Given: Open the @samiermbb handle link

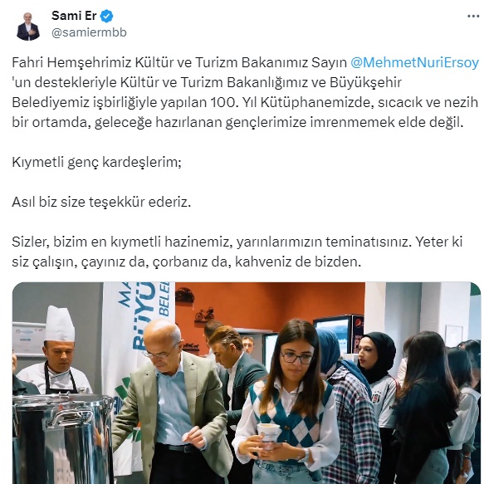Looking at the screenshot, I should click(89, 32).
